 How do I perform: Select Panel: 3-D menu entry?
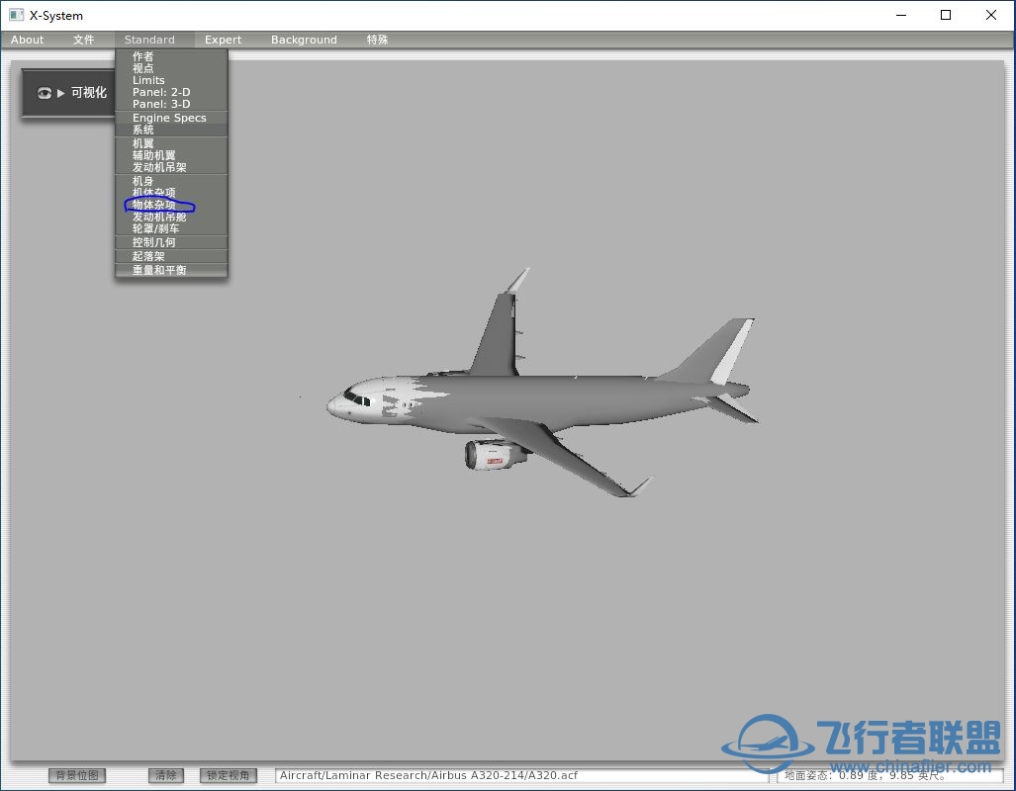click(161, 104)
